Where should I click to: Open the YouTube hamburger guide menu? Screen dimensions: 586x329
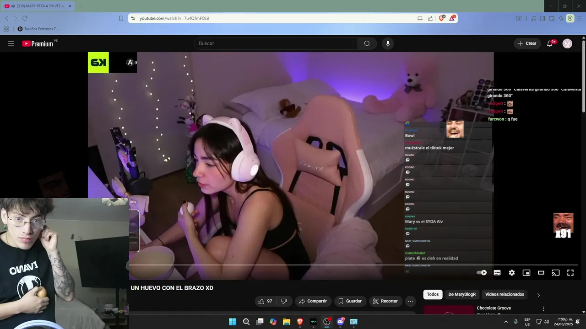tap(11, 43)
